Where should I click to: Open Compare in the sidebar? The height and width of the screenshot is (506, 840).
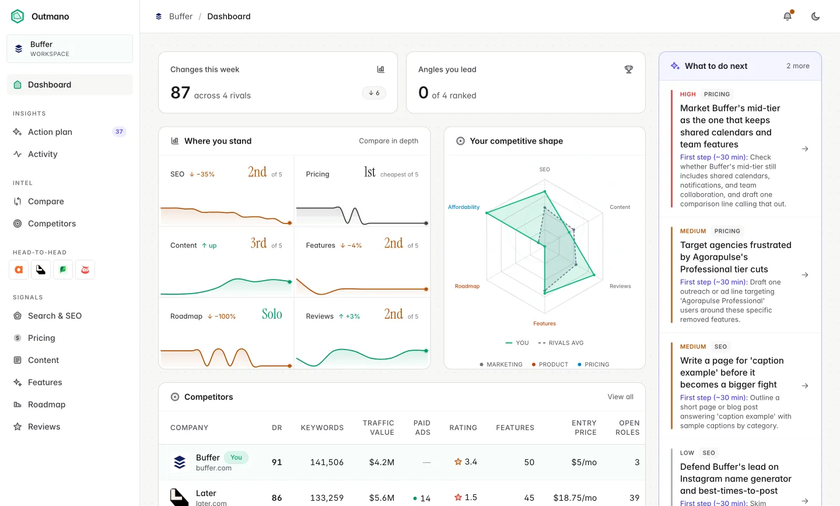69,201
